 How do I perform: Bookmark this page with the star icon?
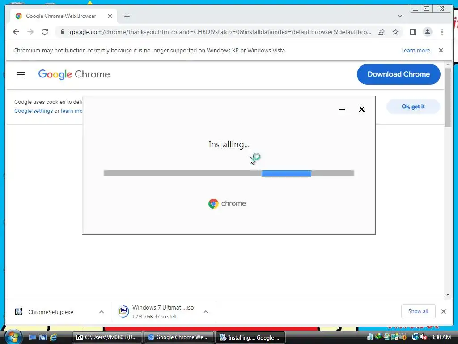point(395,32)
